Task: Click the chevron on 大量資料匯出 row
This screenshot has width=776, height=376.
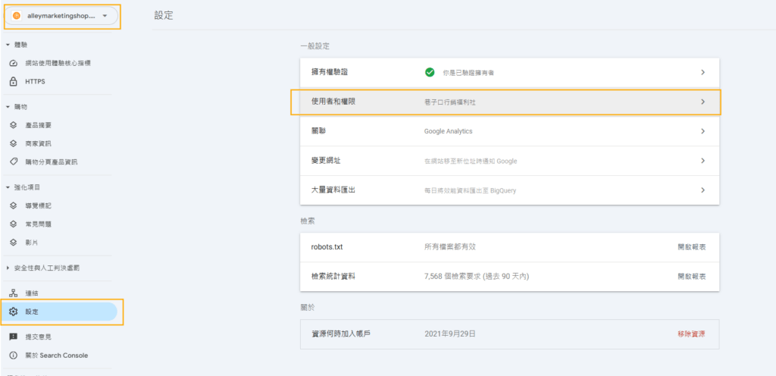Action: coord(702,190)
